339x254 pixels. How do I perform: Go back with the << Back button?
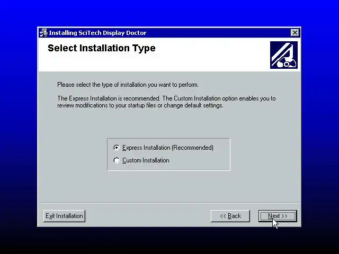230,216
